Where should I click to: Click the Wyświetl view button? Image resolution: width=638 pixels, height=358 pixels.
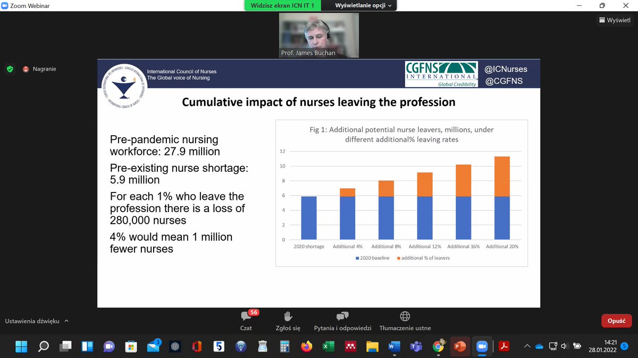(x=615, y=20)
